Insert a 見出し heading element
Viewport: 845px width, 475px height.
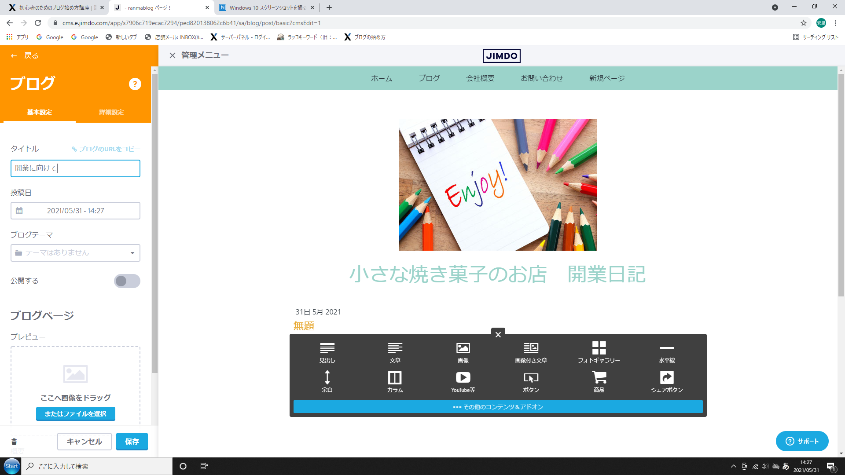327,352
